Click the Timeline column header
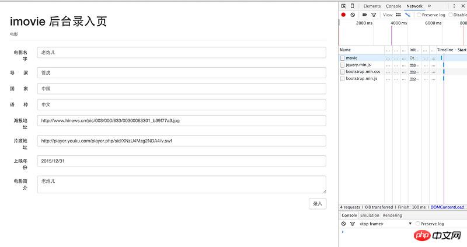The height and width of the screenshot is (247, 467). pos(451,50)
